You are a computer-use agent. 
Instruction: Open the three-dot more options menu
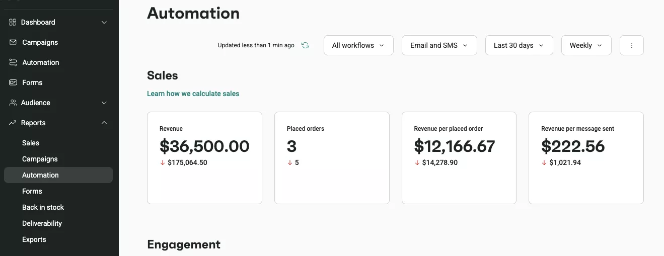(x=632, y=45)
